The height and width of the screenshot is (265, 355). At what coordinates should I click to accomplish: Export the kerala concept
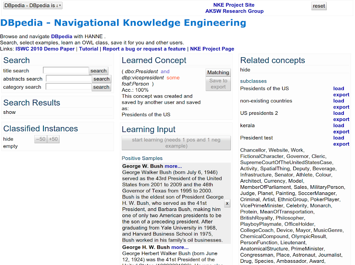(x=341, y=132)
